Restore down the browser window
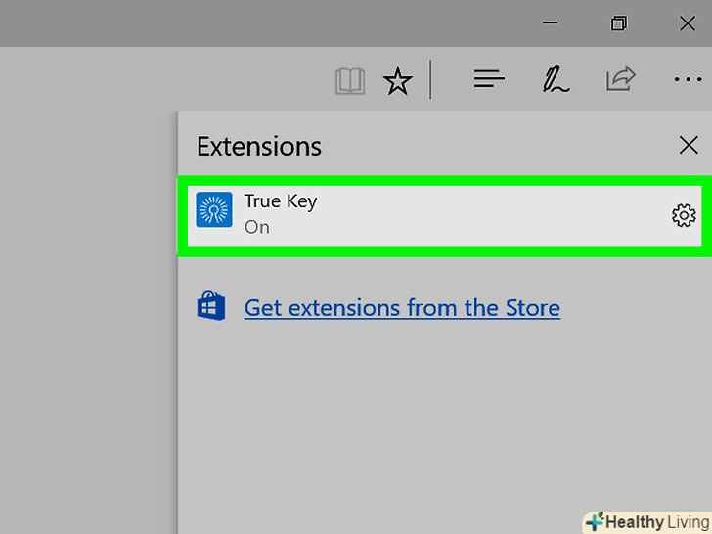This screenshot has width=712, height=534. click(618, 23)
